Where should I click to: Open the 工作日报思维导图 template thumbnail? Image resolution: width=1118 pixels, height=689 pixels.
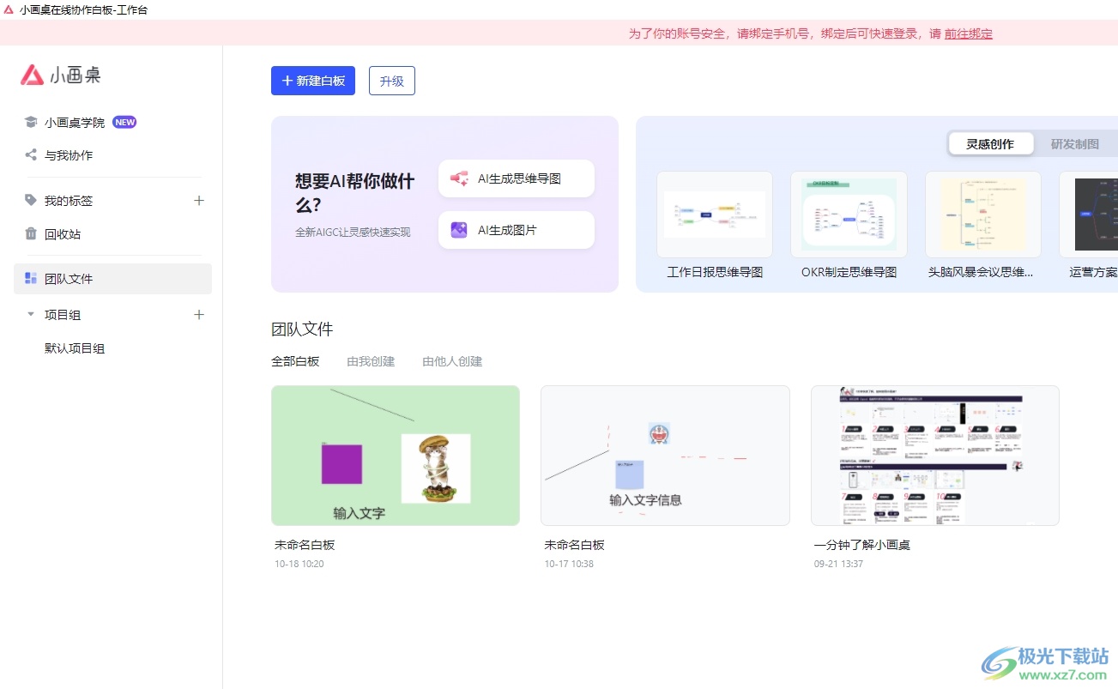pyautogui.click(x=715, y=215)
